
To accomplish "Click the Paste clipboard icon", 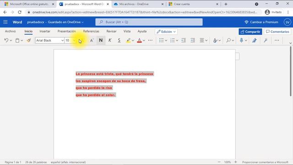I will point(17,40).
